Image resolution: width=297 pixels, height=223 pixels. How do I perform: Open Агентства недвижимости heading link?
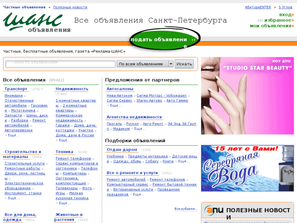(134, 117)
